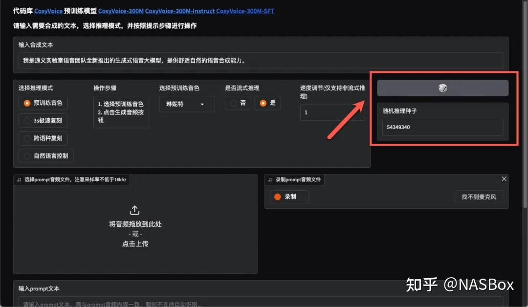Click the 随机推理种子 seed input field
This screenshot has height=307, width=528.
[x=442, y=127]
